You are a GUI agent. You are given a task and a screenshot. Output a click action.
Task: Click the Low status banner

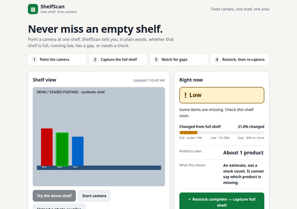point(221,95)
